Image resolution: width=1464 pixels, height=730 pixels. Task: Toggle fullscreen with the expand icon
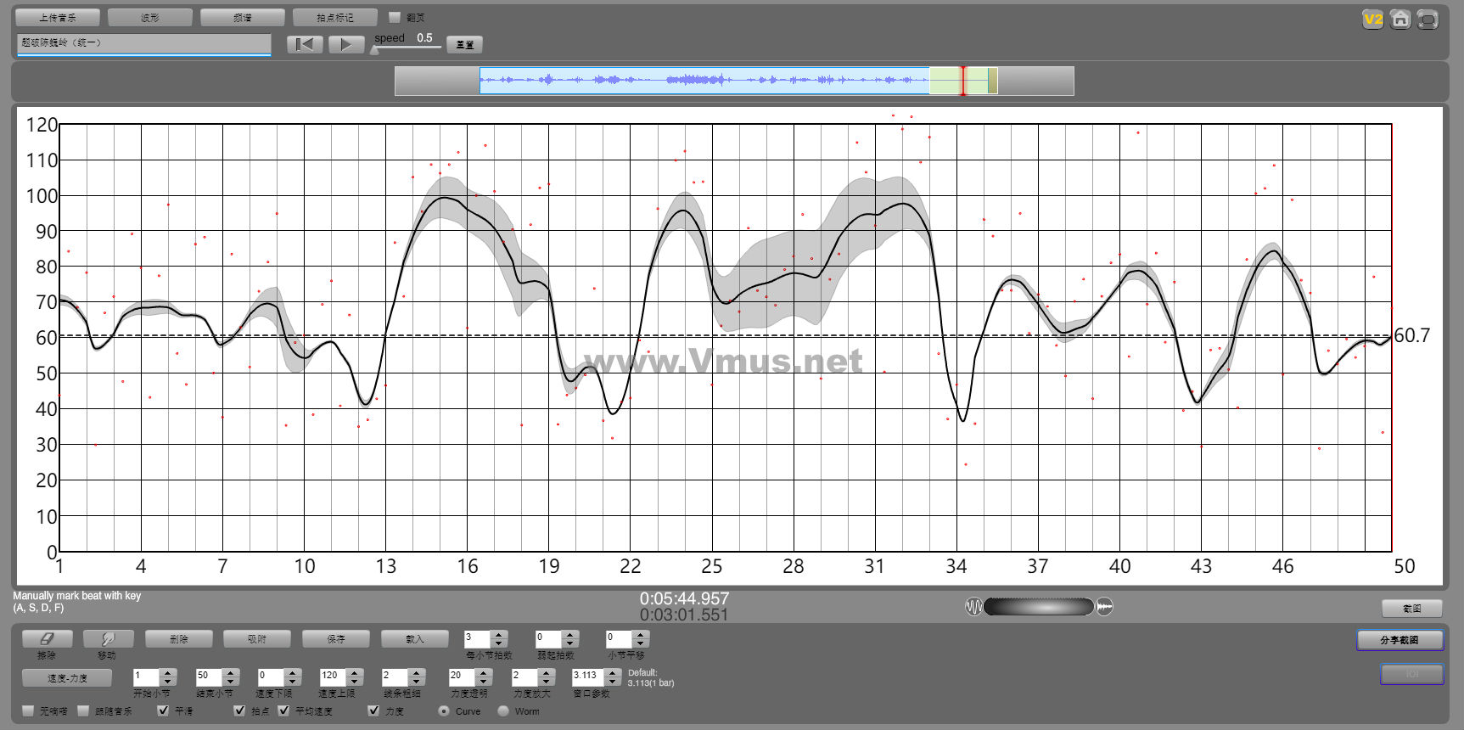[1428, 19]
